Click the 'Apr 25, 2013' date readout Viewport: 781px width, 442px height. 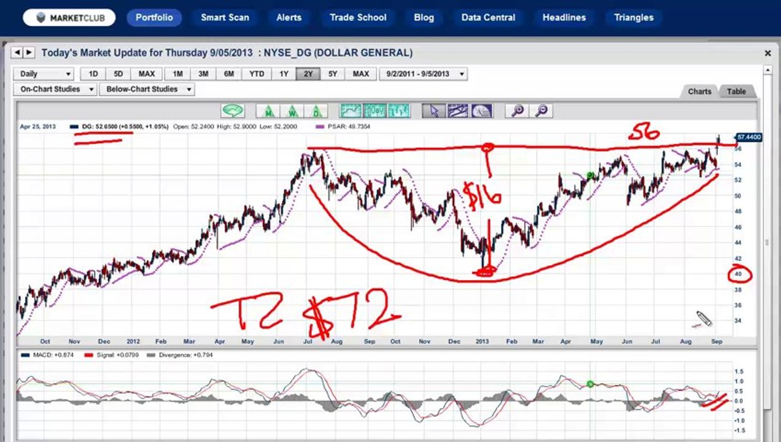pyautogui.click(x=37, y=126)
